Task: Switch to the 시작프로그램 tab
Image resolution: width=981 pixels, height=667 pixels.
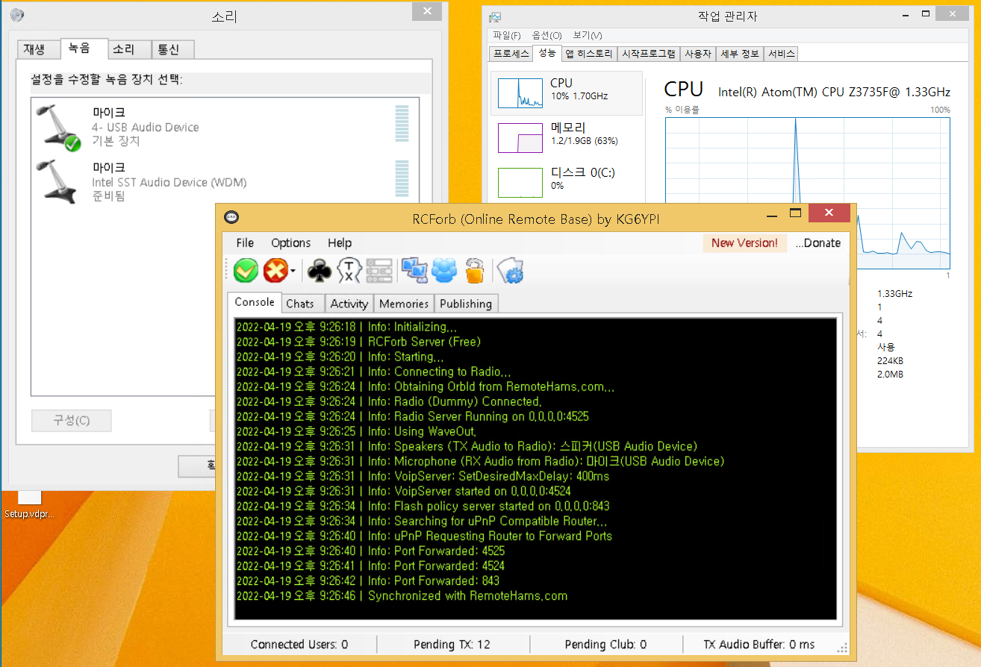Action: click(x=648, y=54)
